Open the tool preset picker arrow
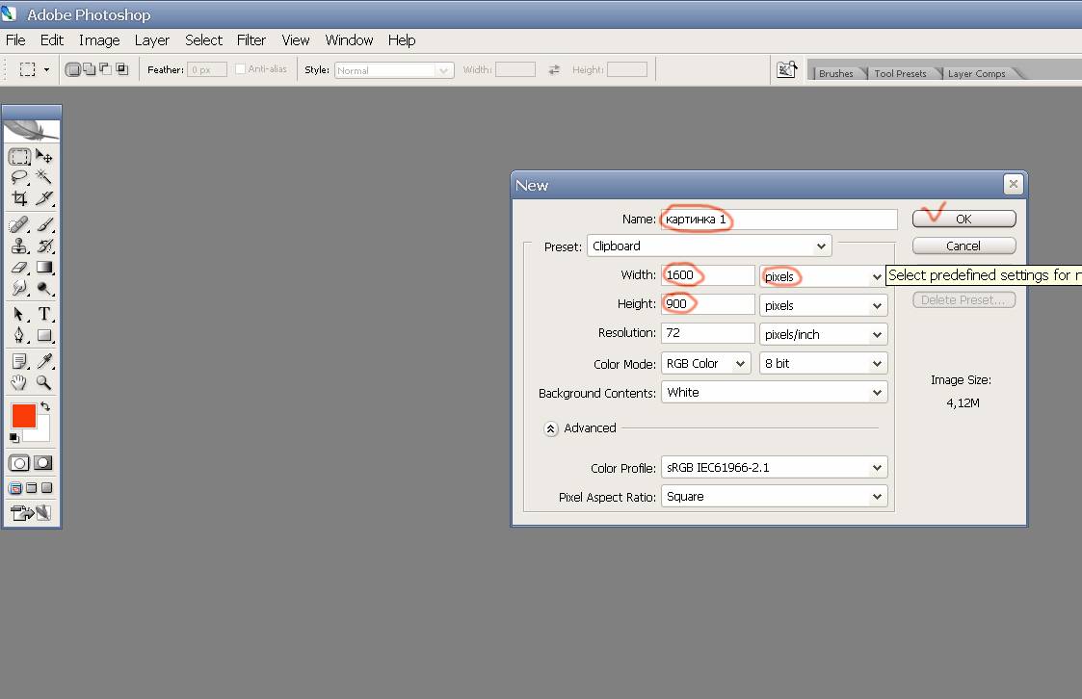This screenshot has width=1082, height=699. pos(47,69)
